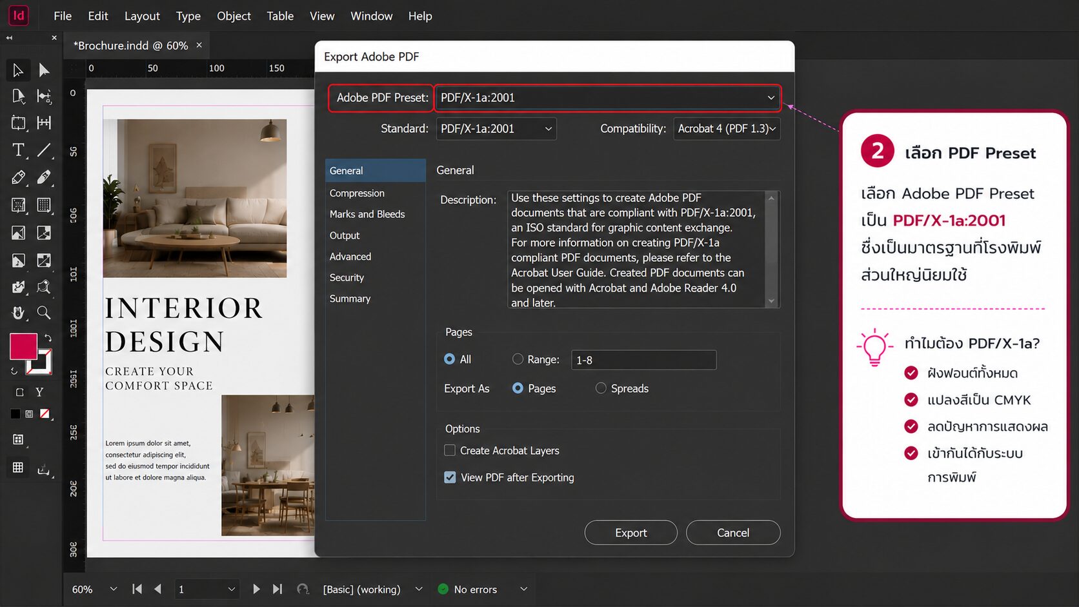Open the File menu
The height and width of the screenshot is (607, 1079).
[x=63, y=16]
